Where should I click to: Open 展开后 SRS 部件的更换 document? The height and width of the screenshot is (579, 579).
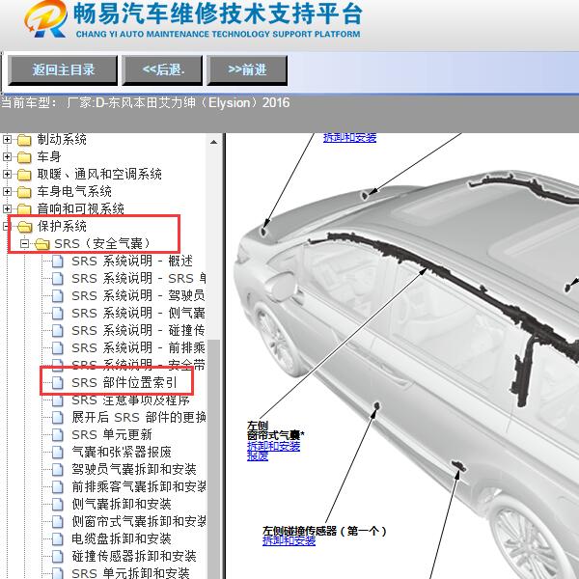pos(138,417)
